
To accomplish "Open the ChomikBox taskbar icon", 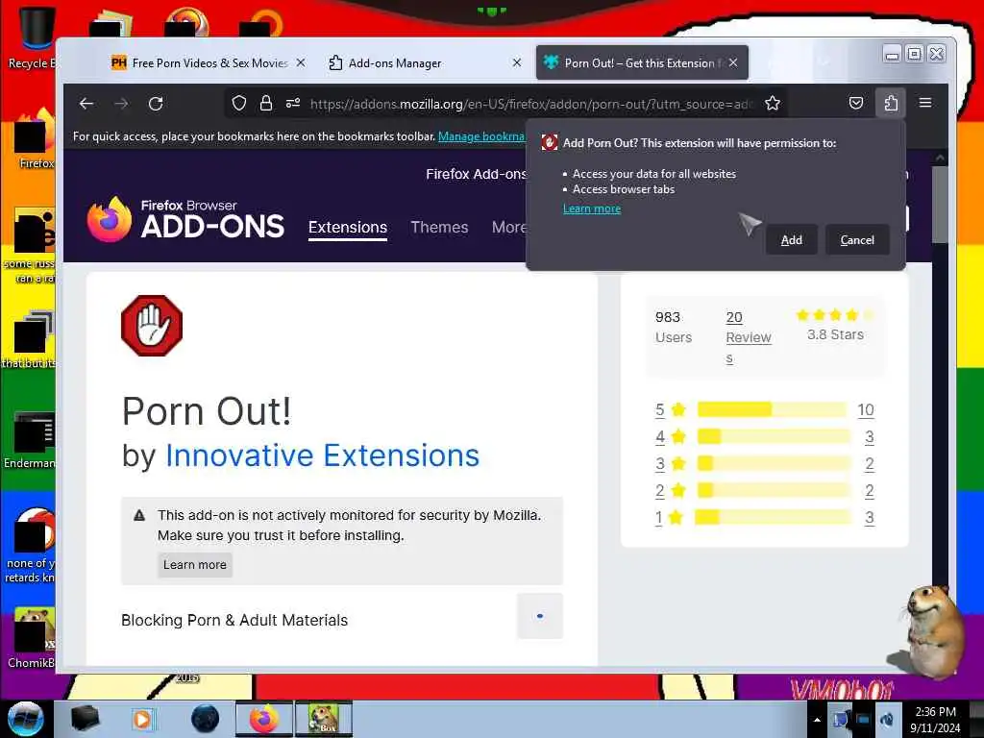I will click(x=324, y=719).
